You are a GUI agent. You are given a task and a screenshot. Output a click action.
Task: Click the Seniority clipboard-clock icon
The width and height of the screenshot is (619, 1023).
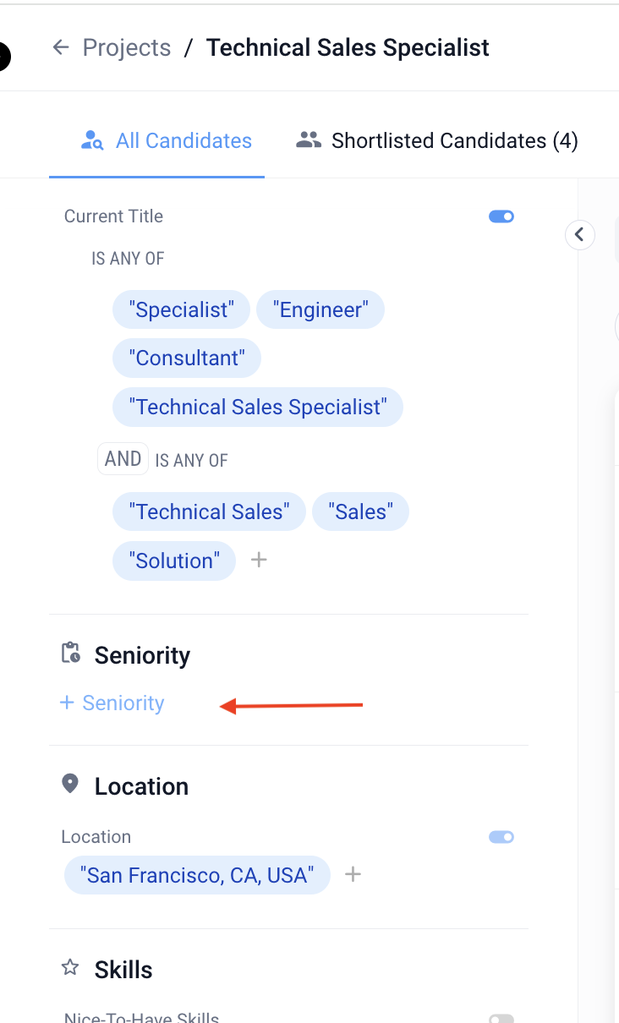71,654
